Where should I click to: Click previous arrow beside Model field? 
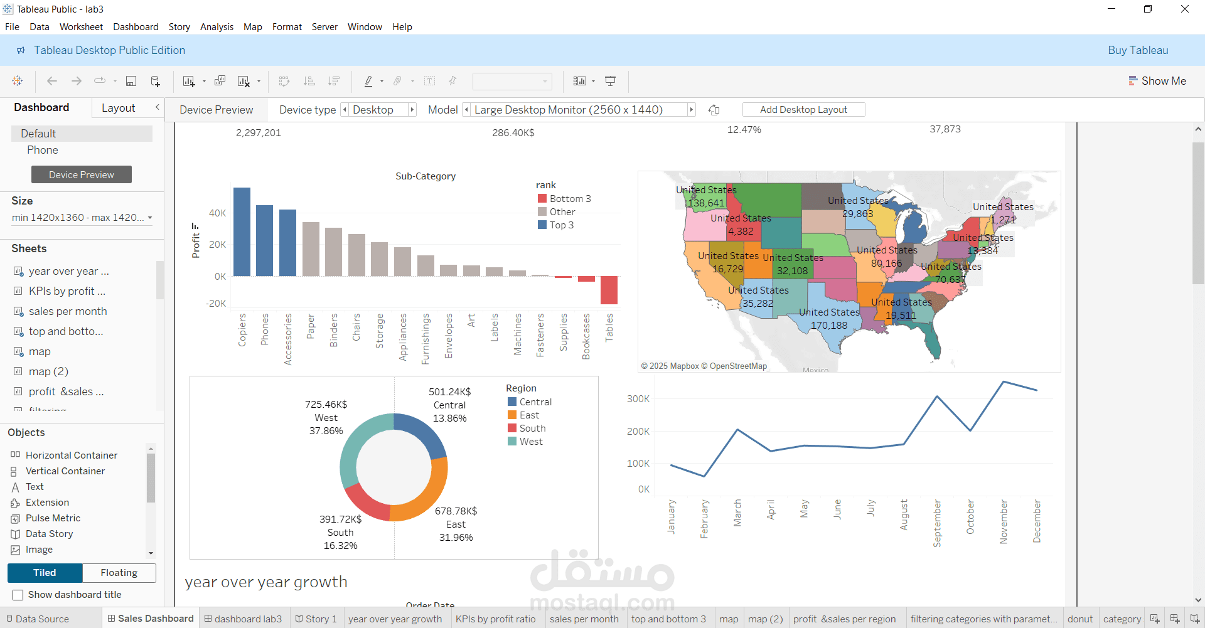coord(466,110)
